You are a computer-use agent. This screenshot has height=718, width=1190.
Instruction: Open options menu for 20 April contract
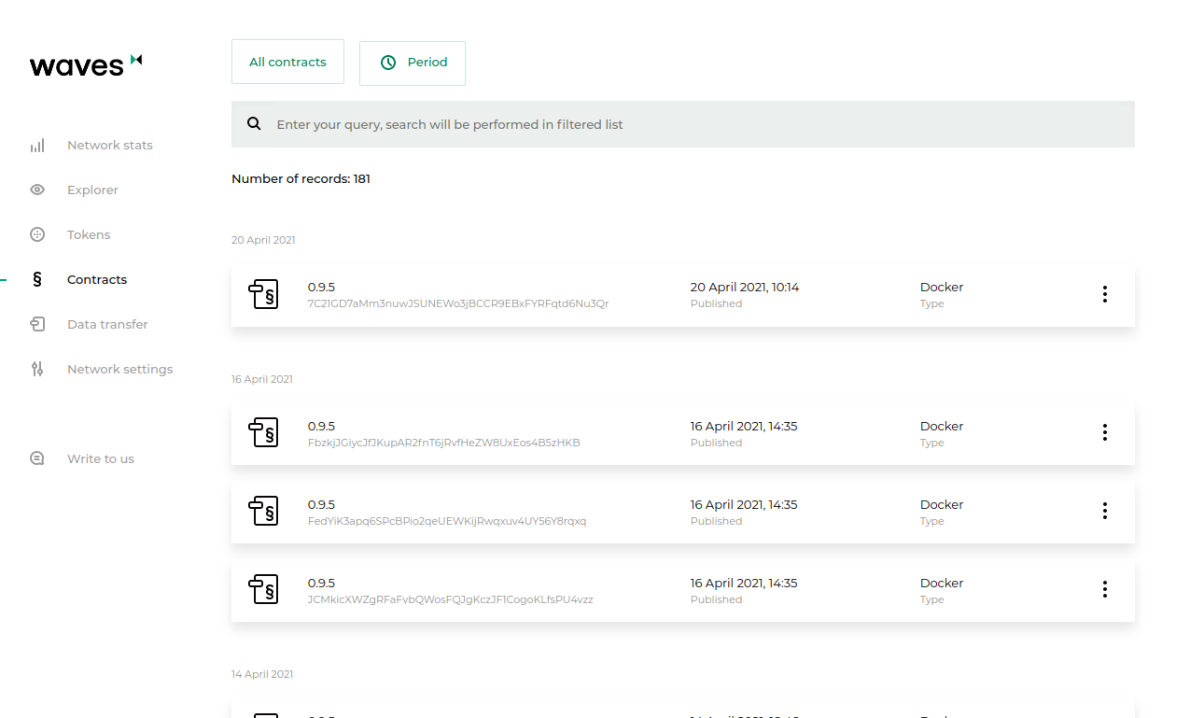click(1104, 295)
